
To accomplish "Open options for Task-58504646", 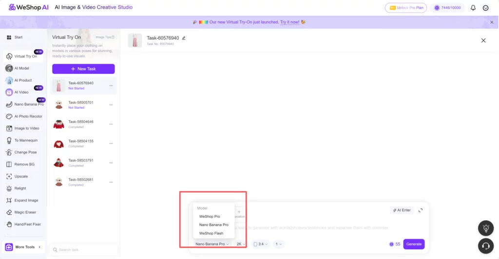I will [x=111, y=124].
